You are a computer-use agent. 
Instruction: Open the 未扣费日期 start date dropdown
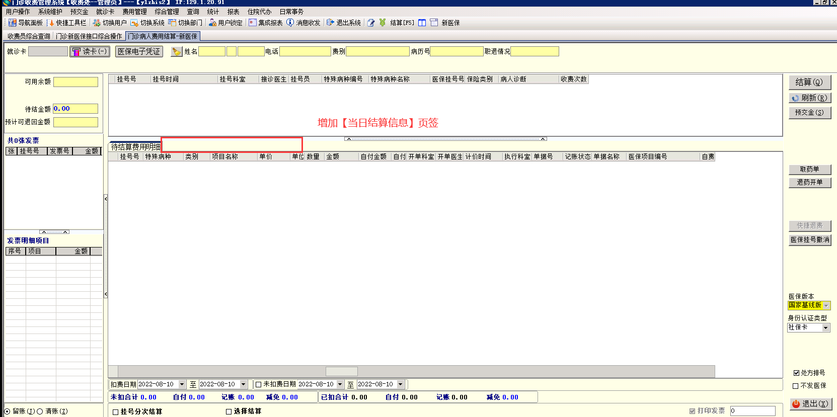coord(340,384)
